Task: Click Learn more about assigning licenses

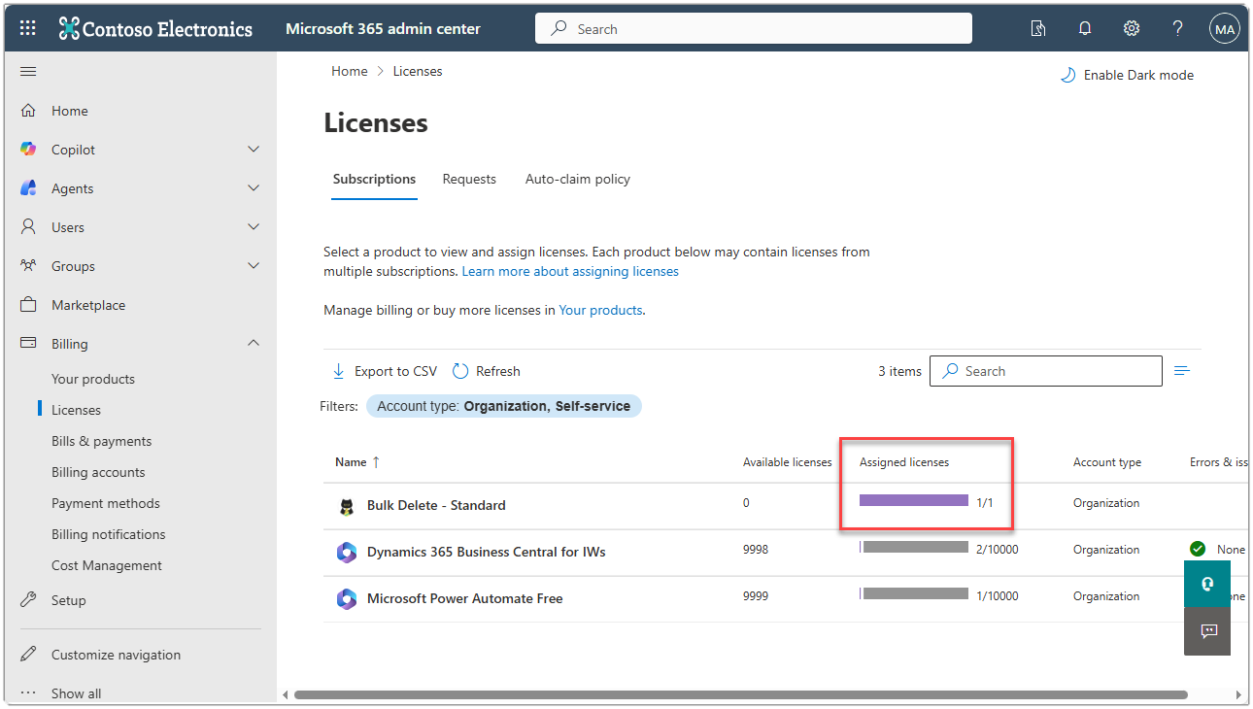Action: [570, 271]
